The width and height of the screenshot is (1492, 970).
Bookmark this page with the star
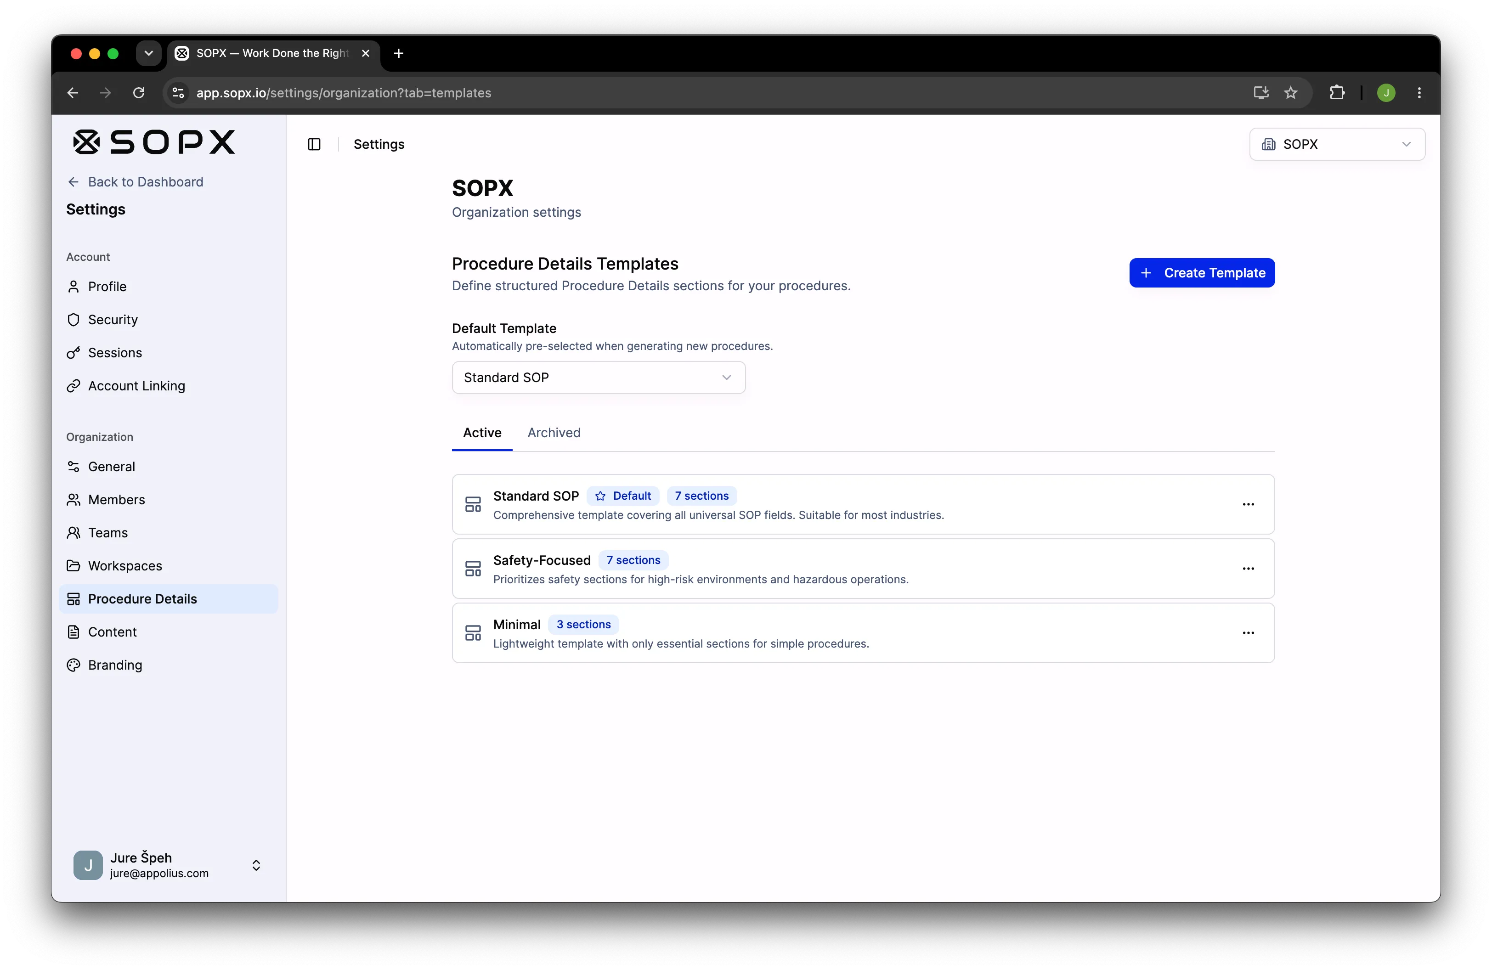click(1291, 93)
